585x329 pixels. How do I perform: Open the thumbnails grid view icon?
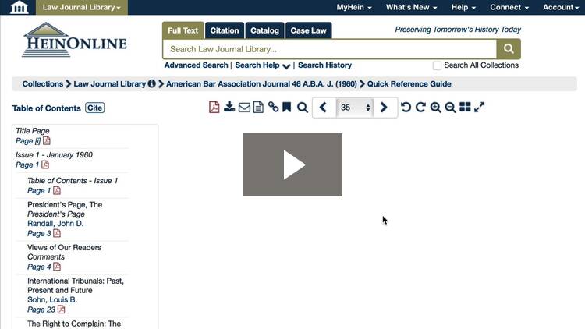(465, 108)
